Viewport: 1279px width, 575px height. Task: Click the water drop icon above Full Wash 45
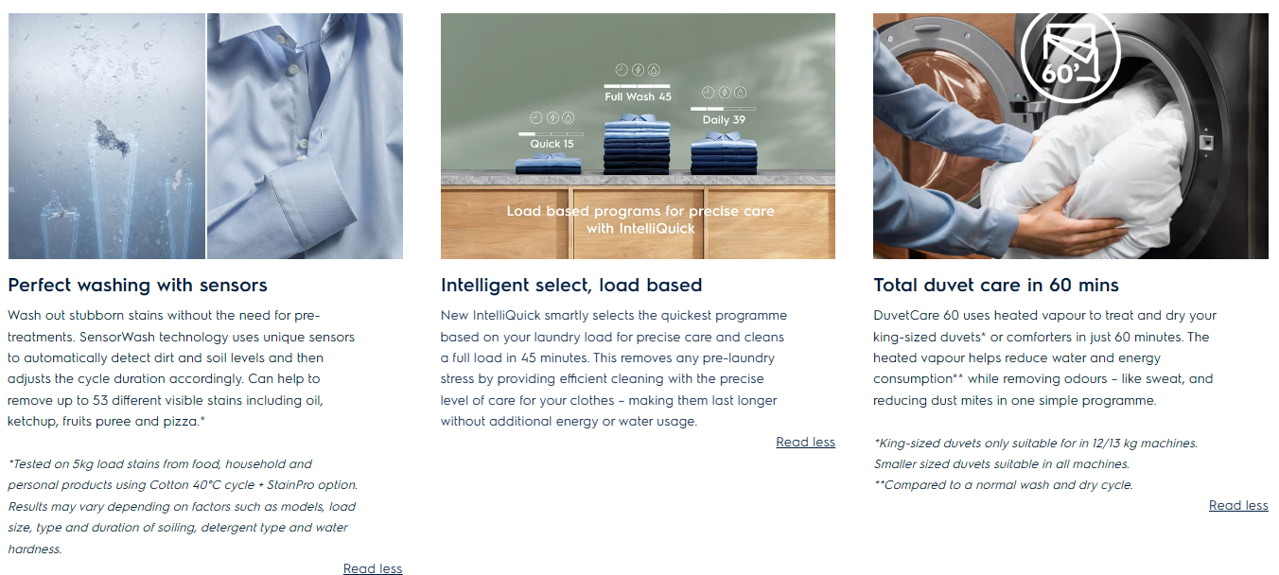654,70
